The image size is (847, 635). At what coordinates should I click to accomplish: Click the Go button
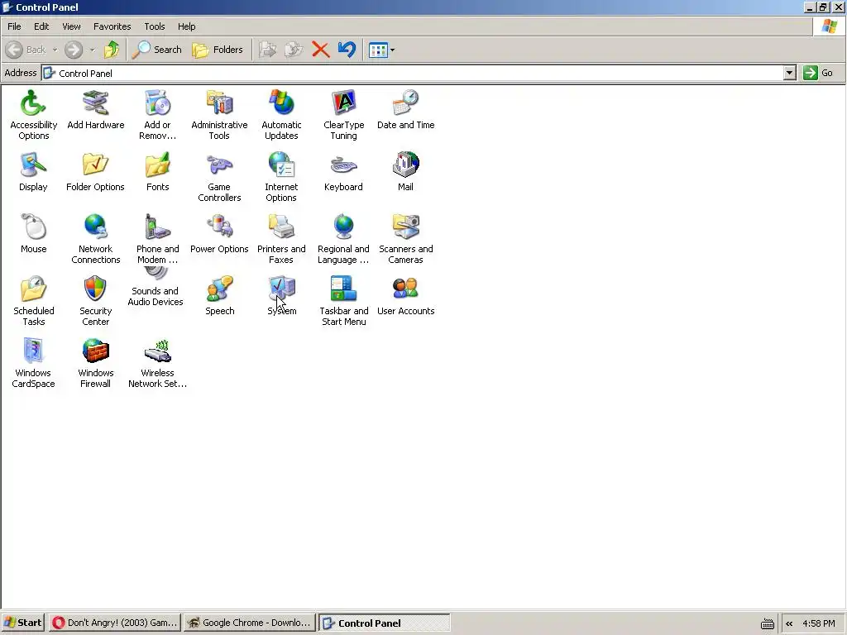(x=819, y=73)
